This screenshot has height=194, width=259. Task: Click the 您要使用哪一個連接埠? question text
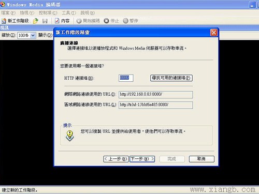[x=82, y=66]
